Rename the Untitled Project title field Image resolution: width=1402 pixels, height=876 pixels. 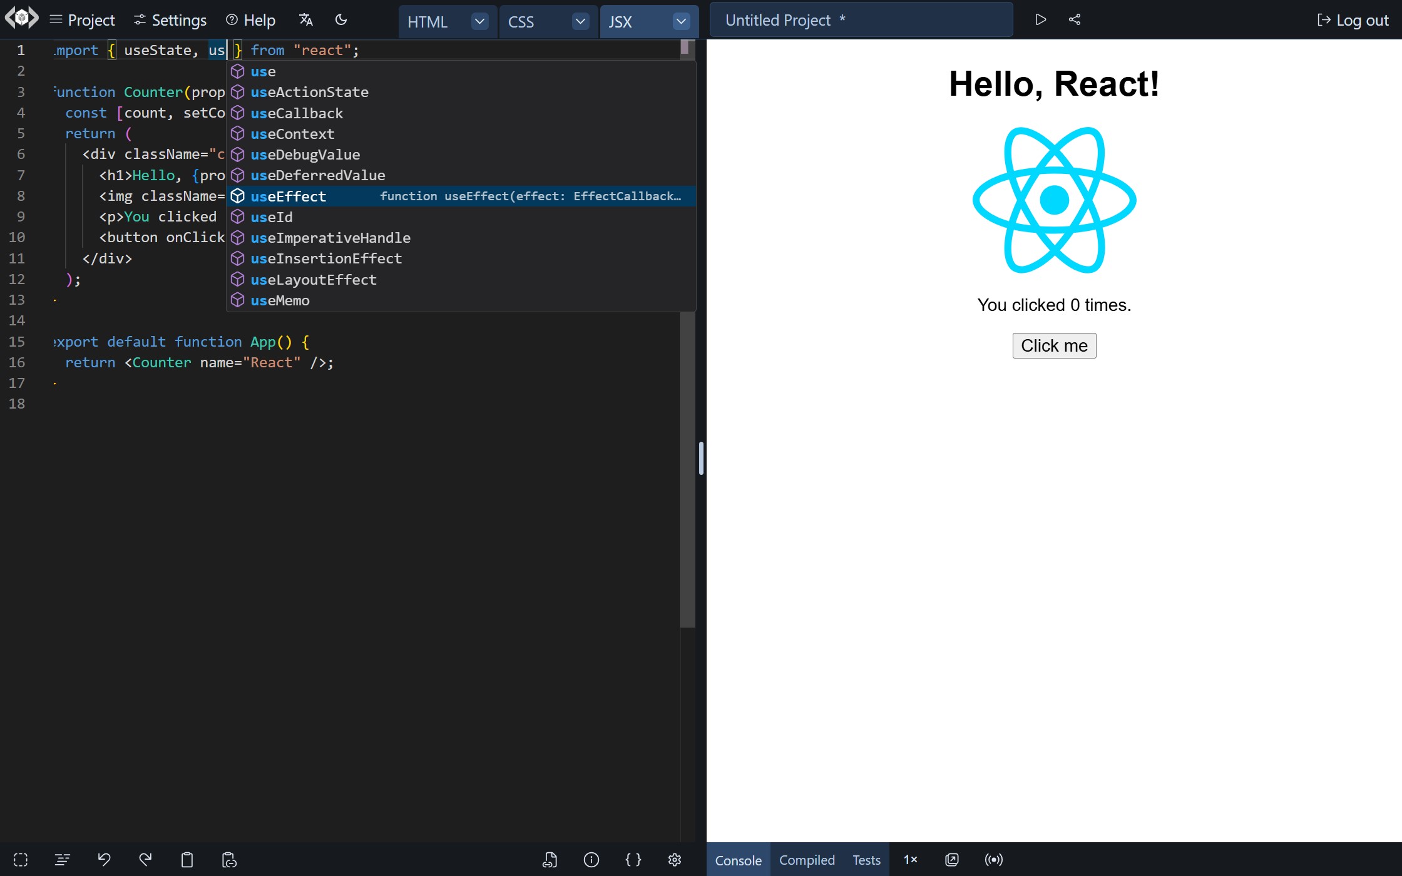(861, 19)
